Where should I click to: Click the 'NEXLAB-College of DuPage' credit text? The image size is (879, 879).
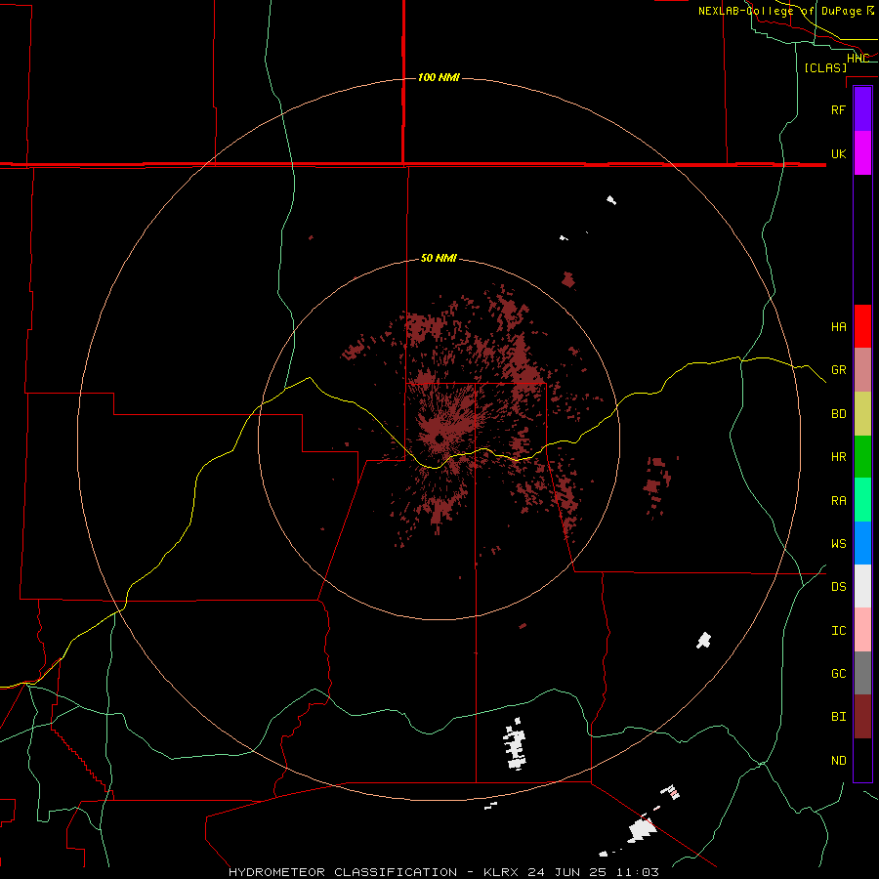tap(781, 11)
